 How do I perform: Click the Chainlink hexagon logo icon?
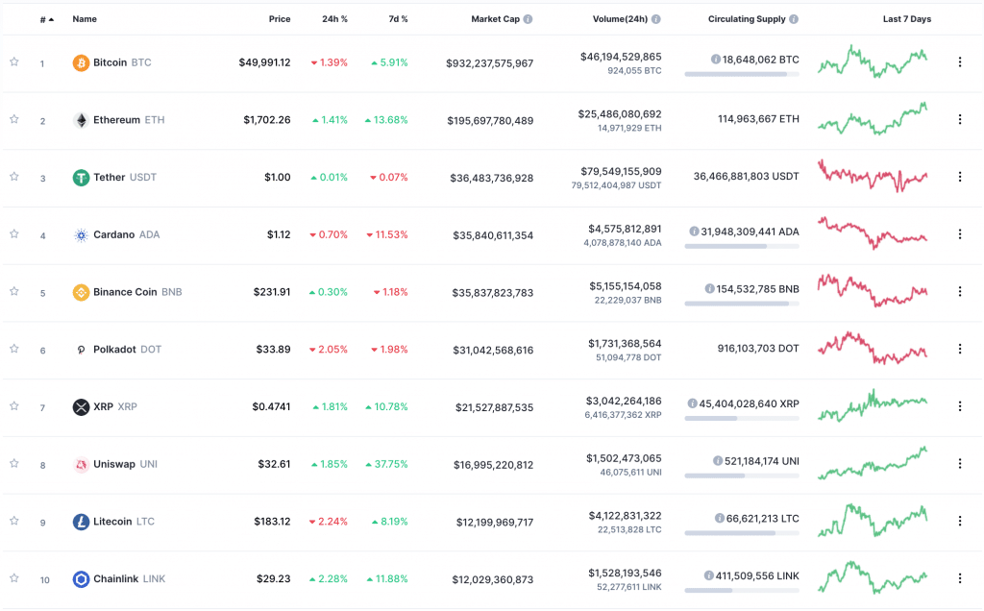coord(82,579)
